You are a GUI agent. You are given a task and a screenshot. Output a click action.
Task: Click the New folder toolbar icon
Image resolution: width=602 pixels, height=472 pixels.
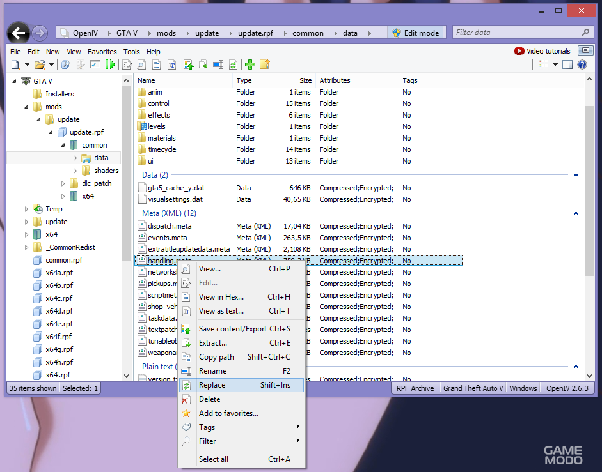pyautogui.click(x=265, y=65)
